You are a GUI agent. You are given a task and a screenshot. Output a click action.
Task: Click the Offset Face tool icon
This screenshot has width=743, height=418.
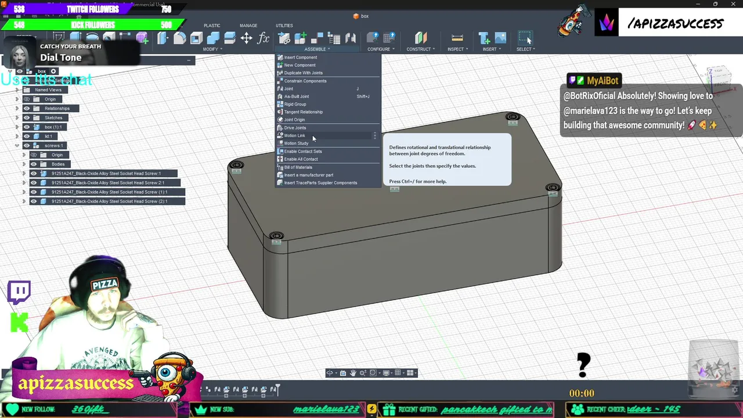(230, 38)
